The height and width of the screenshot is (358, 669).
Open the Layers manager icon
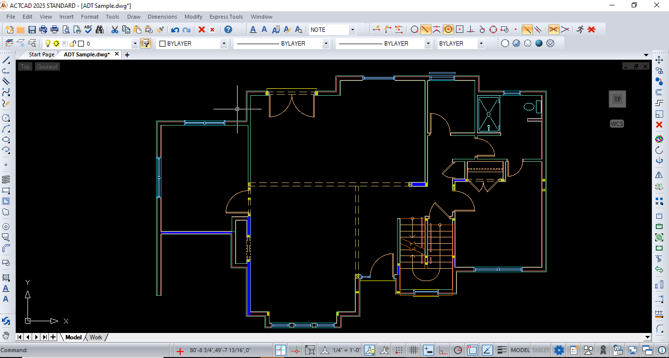click(x=9, y=43)
